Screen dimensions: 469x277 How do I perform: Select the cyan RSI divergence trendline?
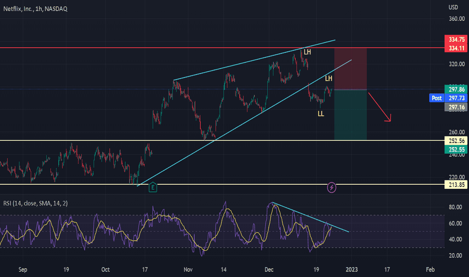click(310, 218)
